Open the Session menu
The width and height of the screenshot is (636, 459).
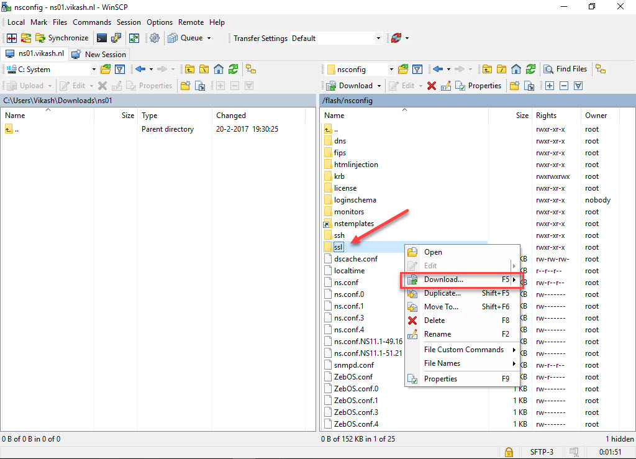point(129,22)
